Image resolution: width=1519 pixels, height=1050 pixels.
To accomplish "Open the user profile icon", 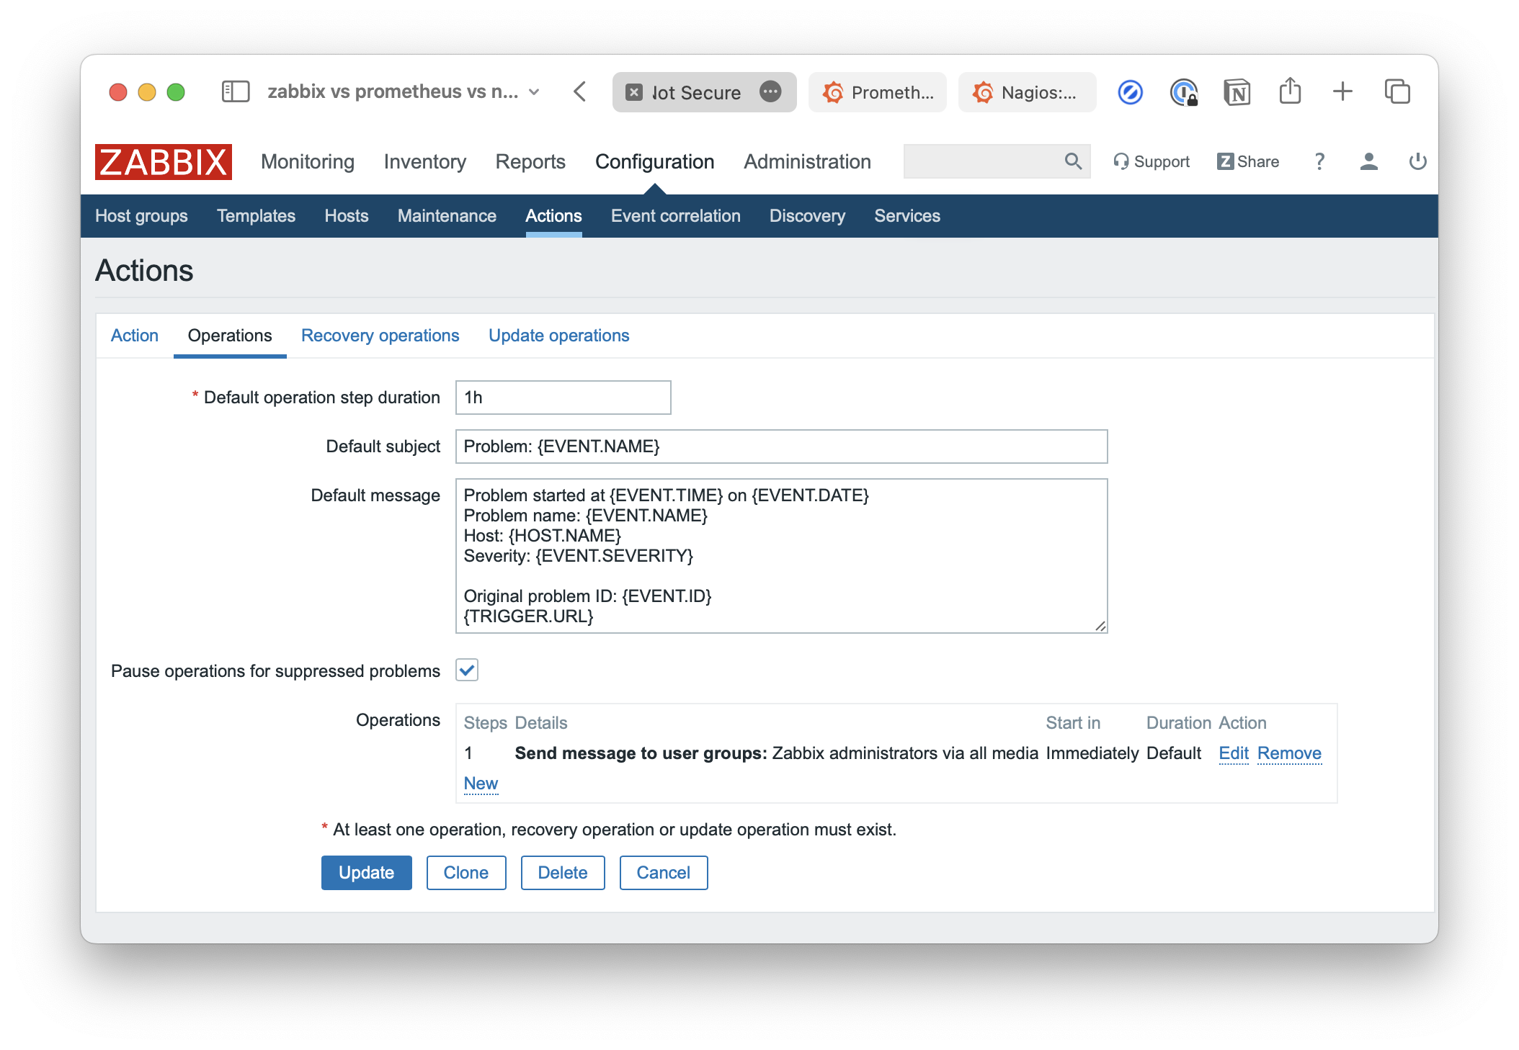I will tap(1368, 161).
